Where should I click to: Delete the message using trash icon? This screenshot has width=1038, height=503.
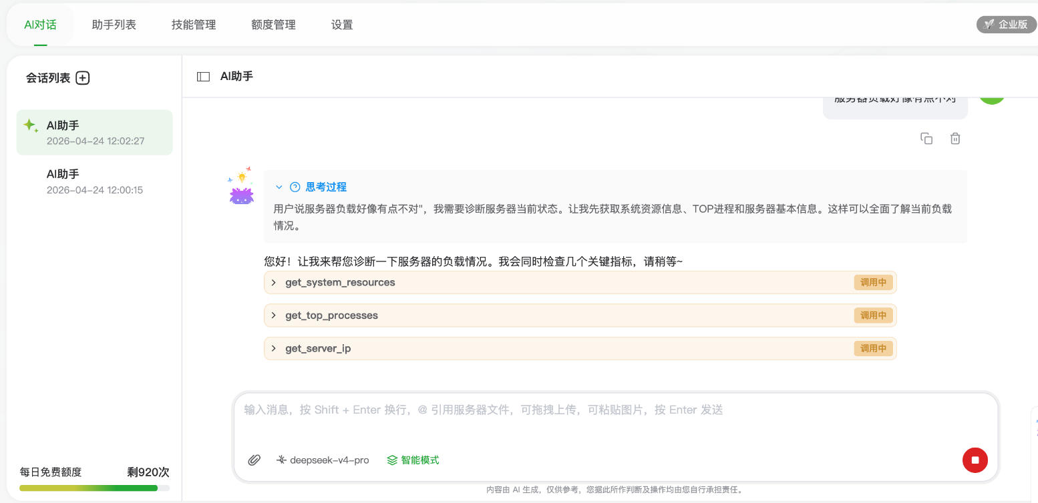(955, 139)
